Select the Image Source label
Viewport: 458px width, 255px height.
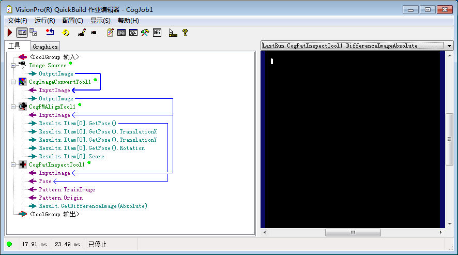tap(48, 66)
